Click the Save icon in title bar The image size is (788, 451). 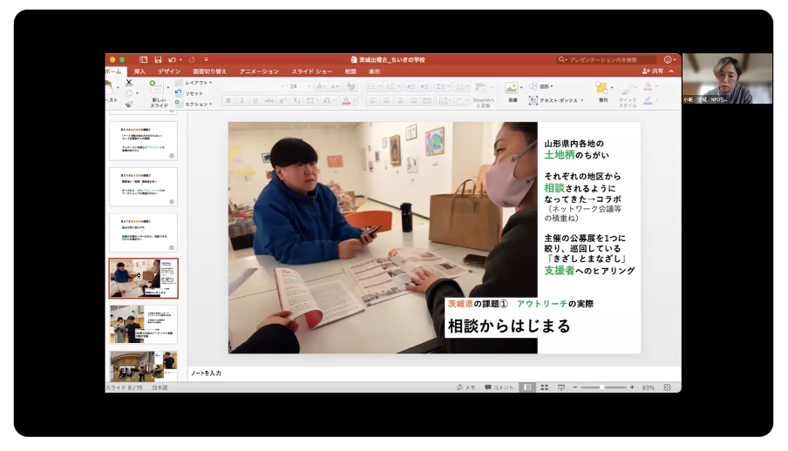click(x=157, y=59)
